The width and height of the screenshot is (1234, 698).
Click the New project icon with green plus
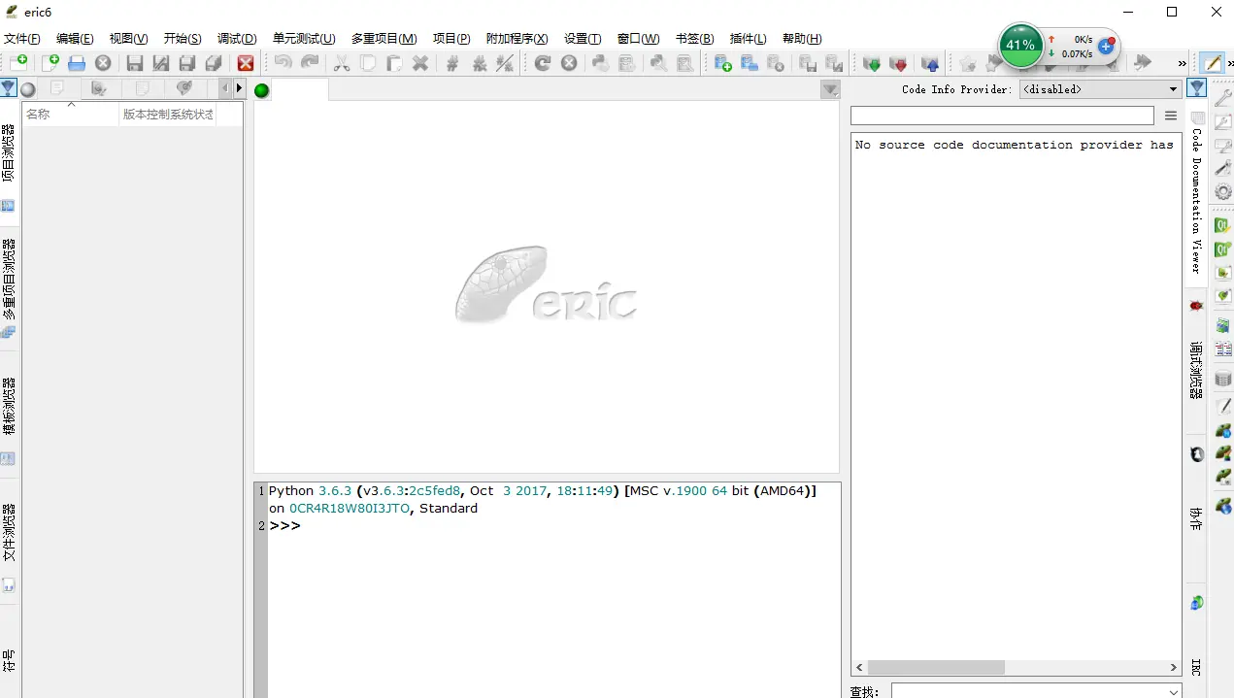click(x=723, y=63)
